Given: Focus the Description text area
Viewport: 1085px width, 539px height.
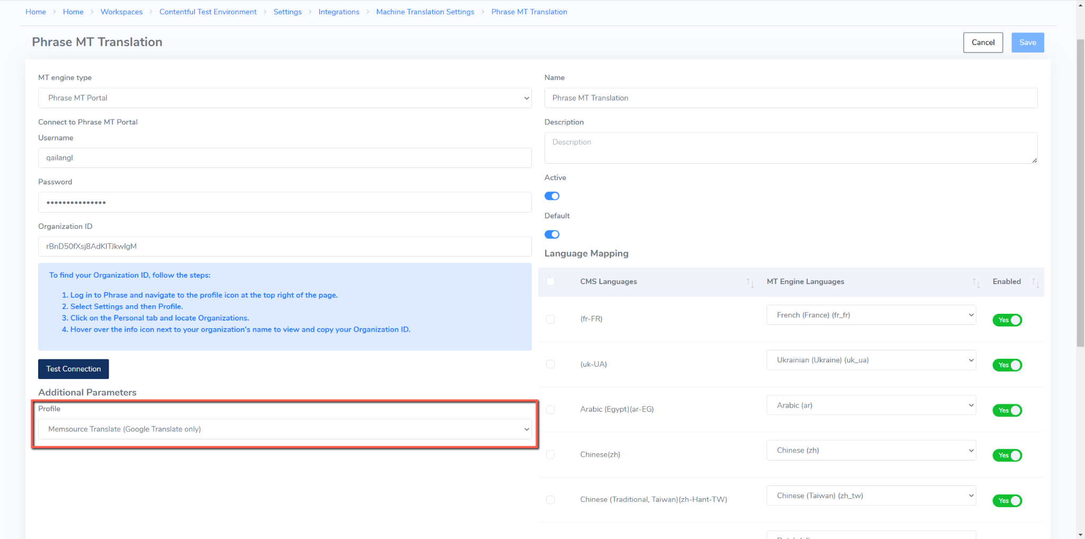Looking at the screenshot, I should pos(791,148).
